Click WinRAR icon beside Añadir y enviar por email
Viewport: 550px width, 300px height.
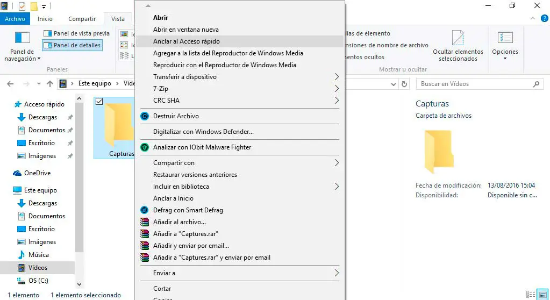tap(145, 246)
